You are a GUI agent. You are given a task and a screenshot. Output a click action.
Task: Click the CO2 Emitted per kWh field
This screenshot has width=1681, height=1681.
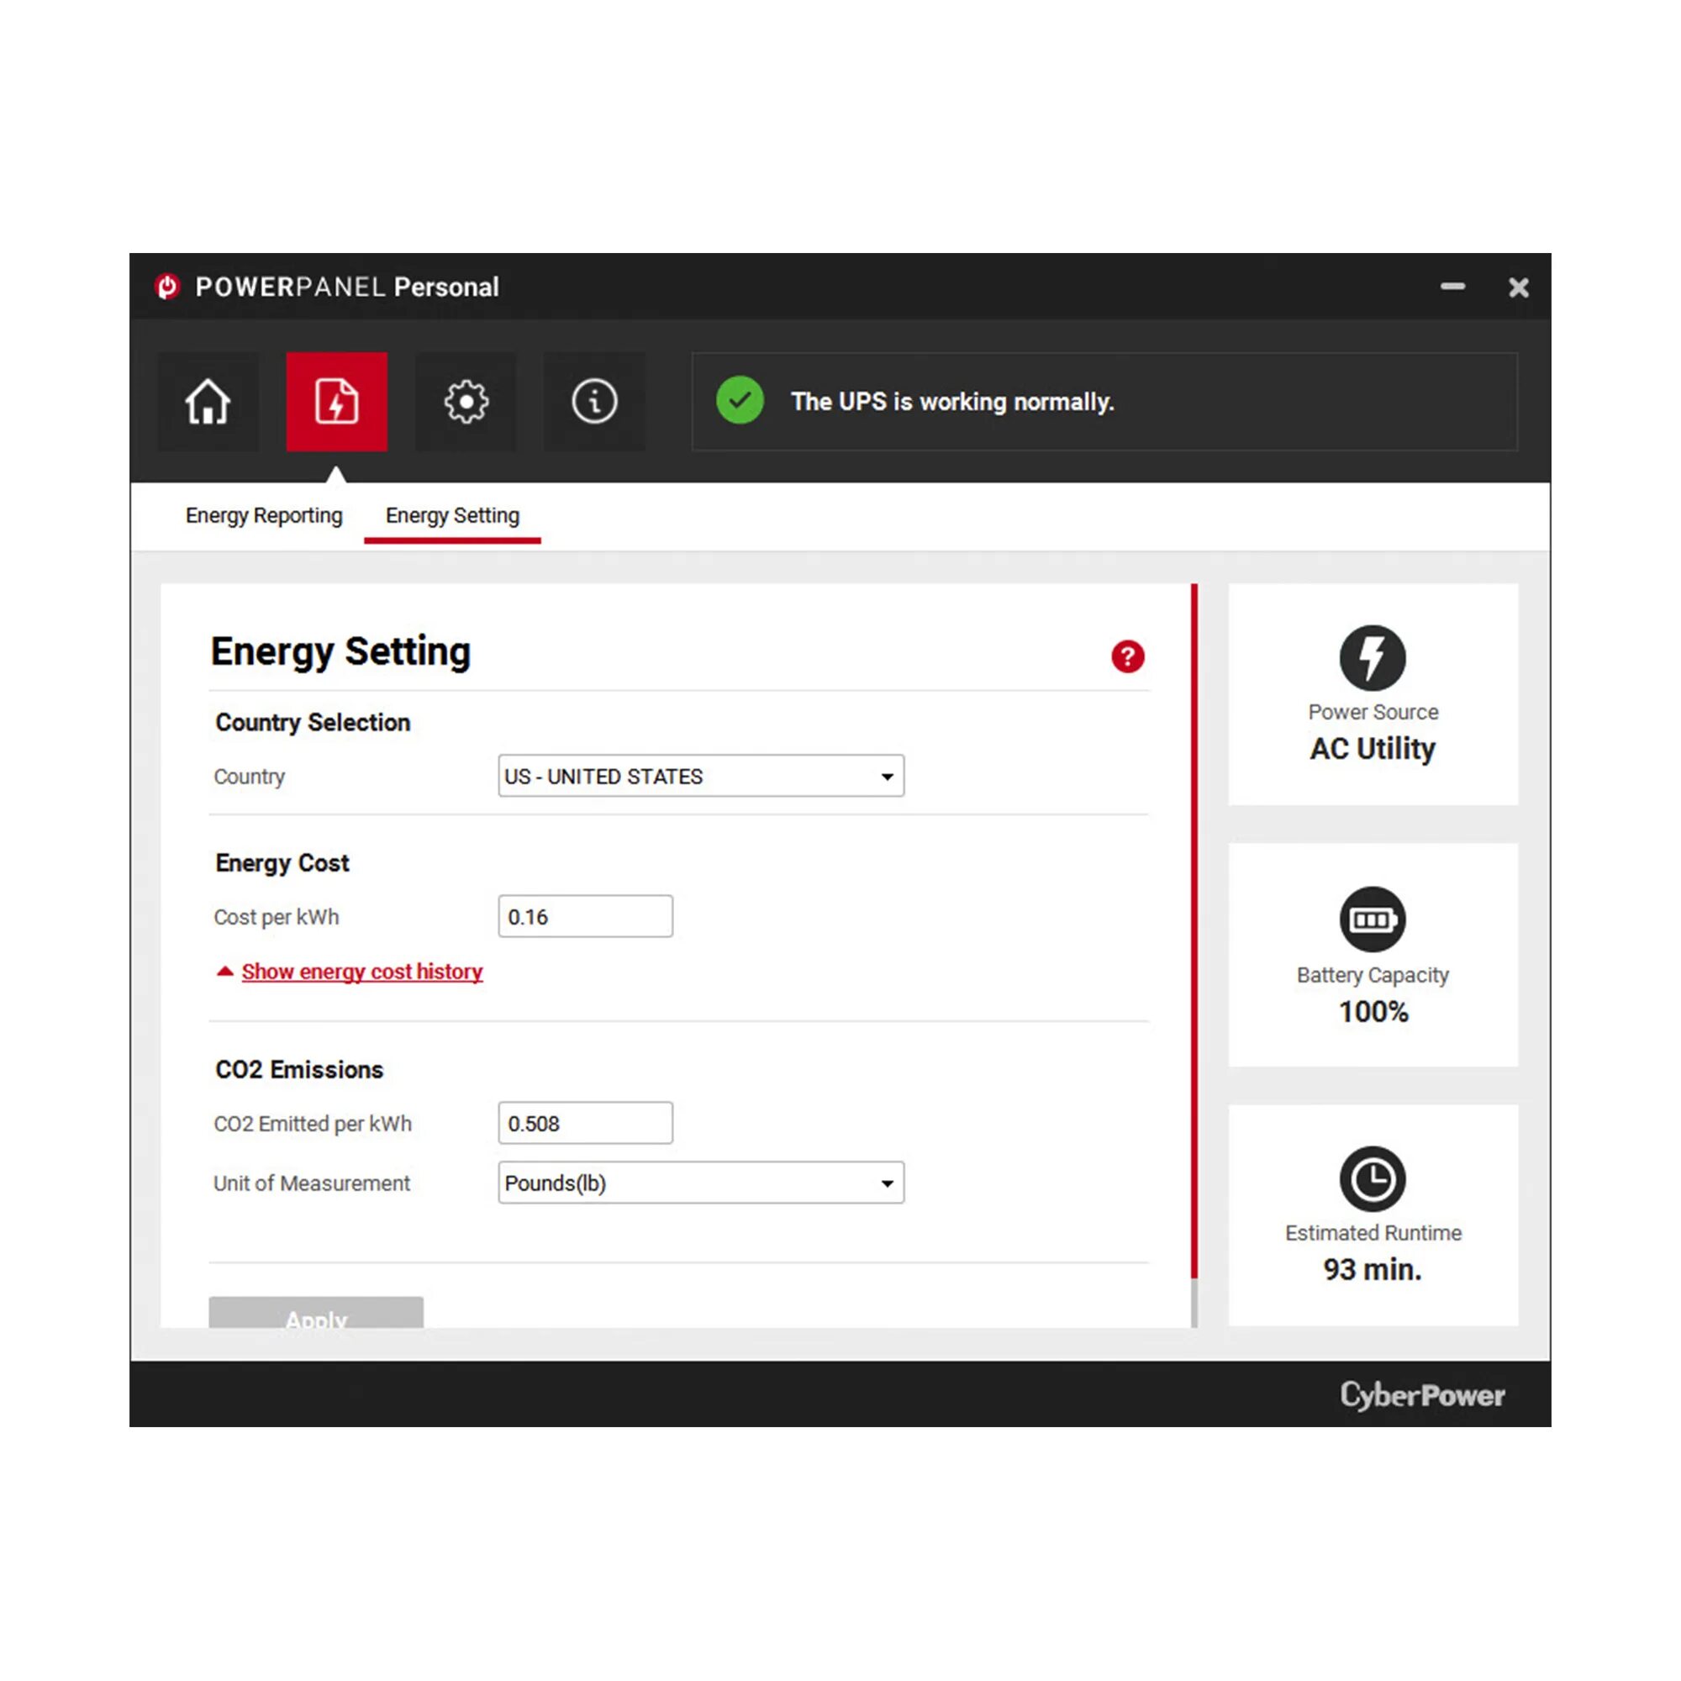point(585,1123)
